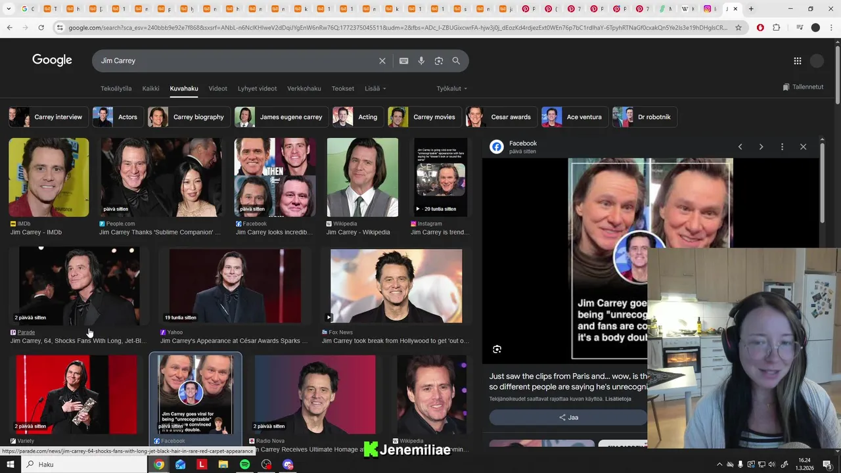Clear the search box with the X icon
The image size is (841, 473).
click(x=382, y=60)
